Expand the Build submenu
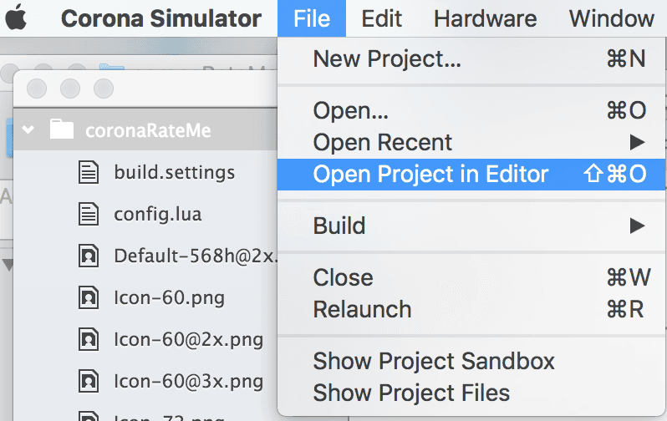 637,226
